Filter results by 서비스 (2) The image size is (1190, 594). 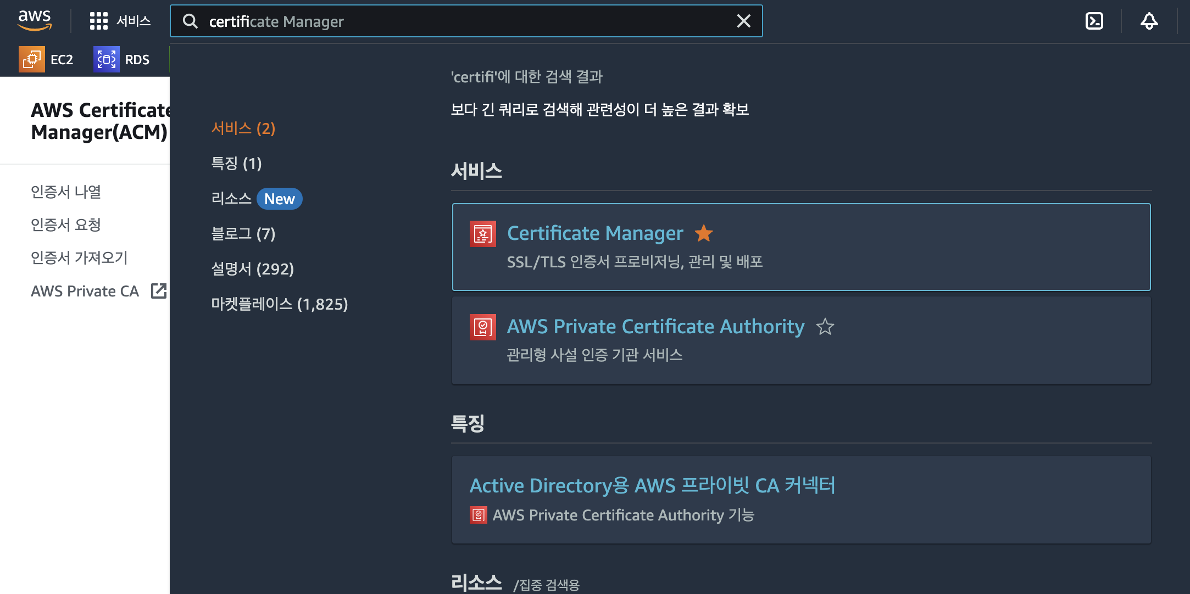click(x=243, y=128)
